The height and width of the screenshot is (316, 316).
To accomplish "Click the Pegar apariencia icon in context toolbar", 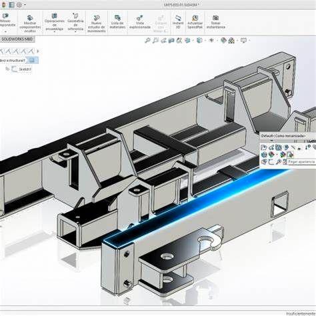I will pos(290,154).
